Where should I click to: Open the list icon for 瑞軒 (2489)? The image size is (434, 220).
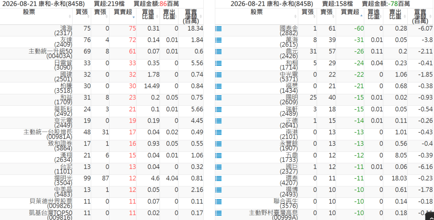(218, 110)
